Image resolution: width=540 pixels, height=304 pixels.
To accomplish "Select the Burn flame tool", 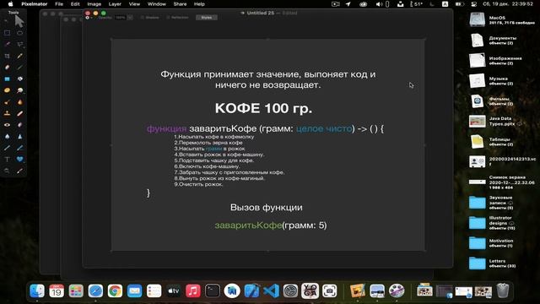I will tap(20, 102).
